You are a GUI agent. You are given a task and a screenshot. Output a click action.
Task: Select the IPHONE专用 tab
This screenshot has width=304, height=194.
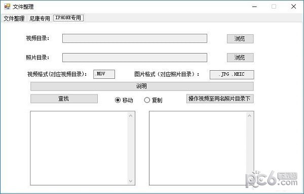coord(68,18)
